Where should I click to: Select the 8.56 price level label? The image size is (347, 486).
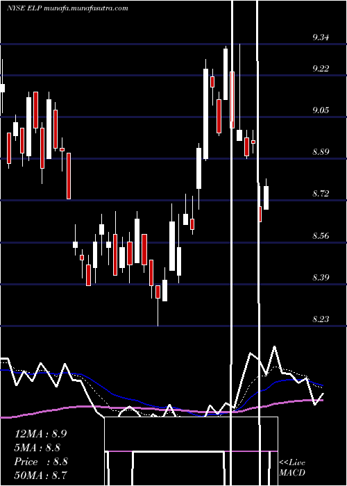[x=321, y=236]
